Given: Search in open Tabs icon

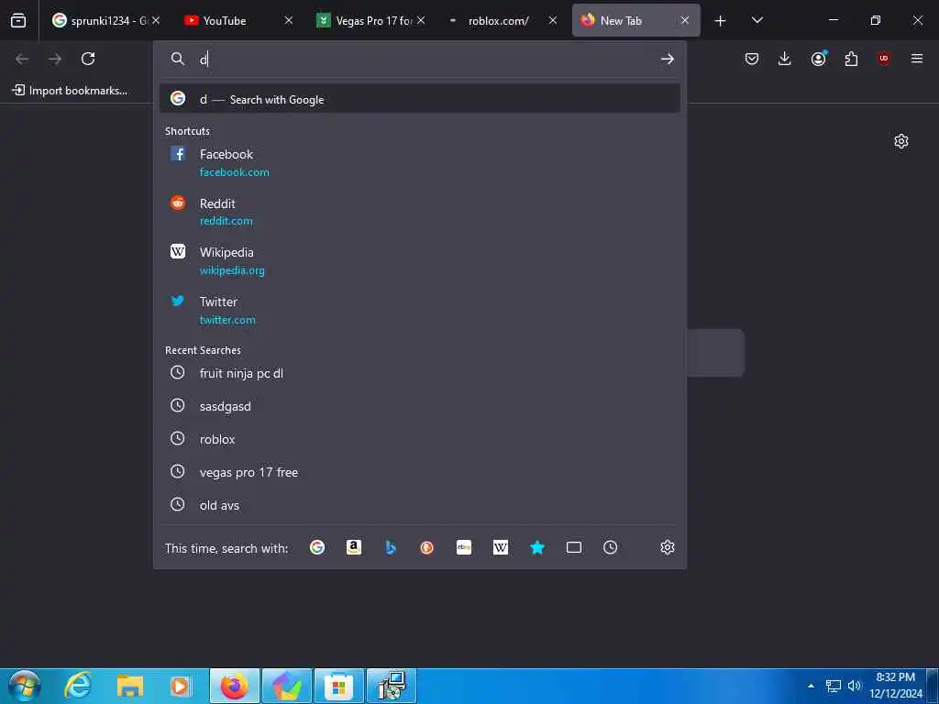Looking at the screenshot, I should pos(574,547).
